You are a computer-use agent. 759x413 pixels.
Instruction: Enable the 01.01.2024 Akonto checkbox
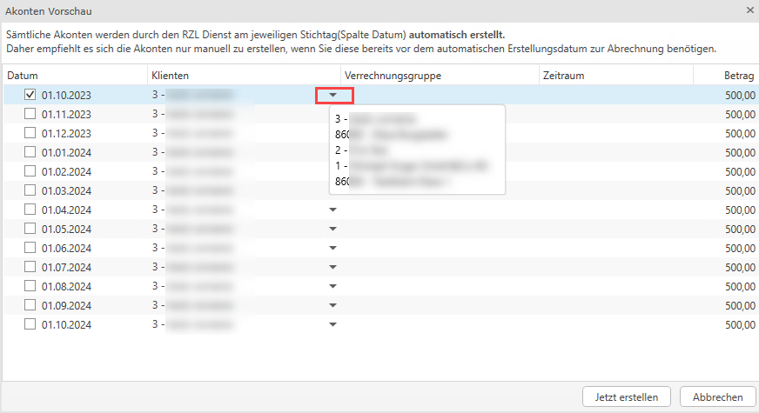coord(30,152)
